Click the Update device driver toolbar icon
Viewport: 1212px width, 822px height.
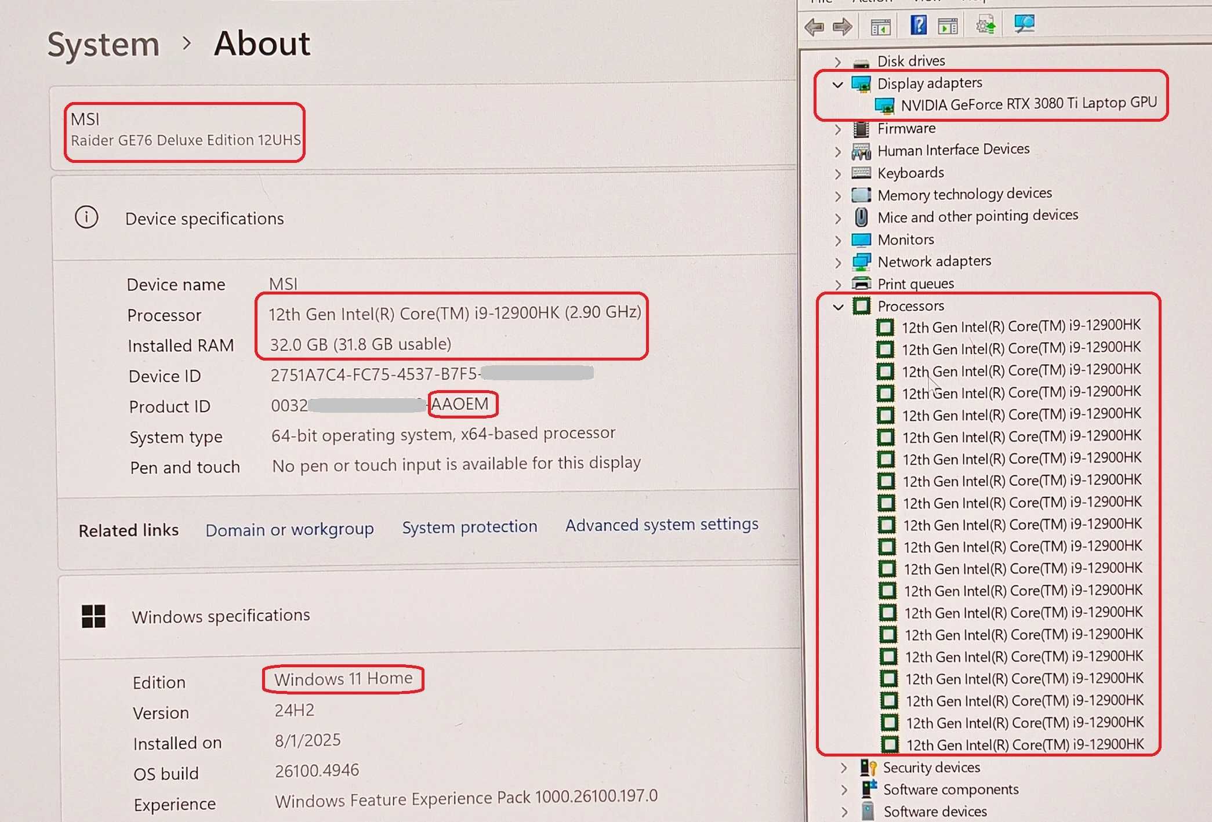tap(985, 26)
